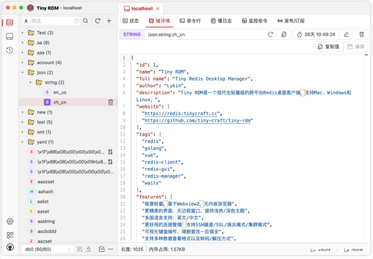Open the GitHub icon in sidebar
Screen dimensions: 373x259
click(x=10, y=247)
